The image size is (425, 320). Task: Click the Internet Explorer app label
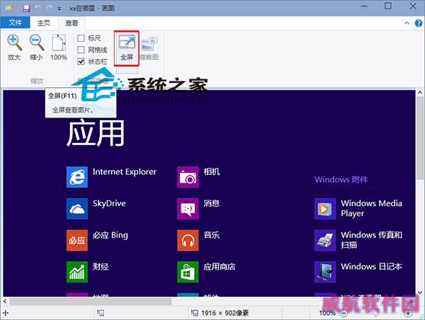click(x=125, y=172)
